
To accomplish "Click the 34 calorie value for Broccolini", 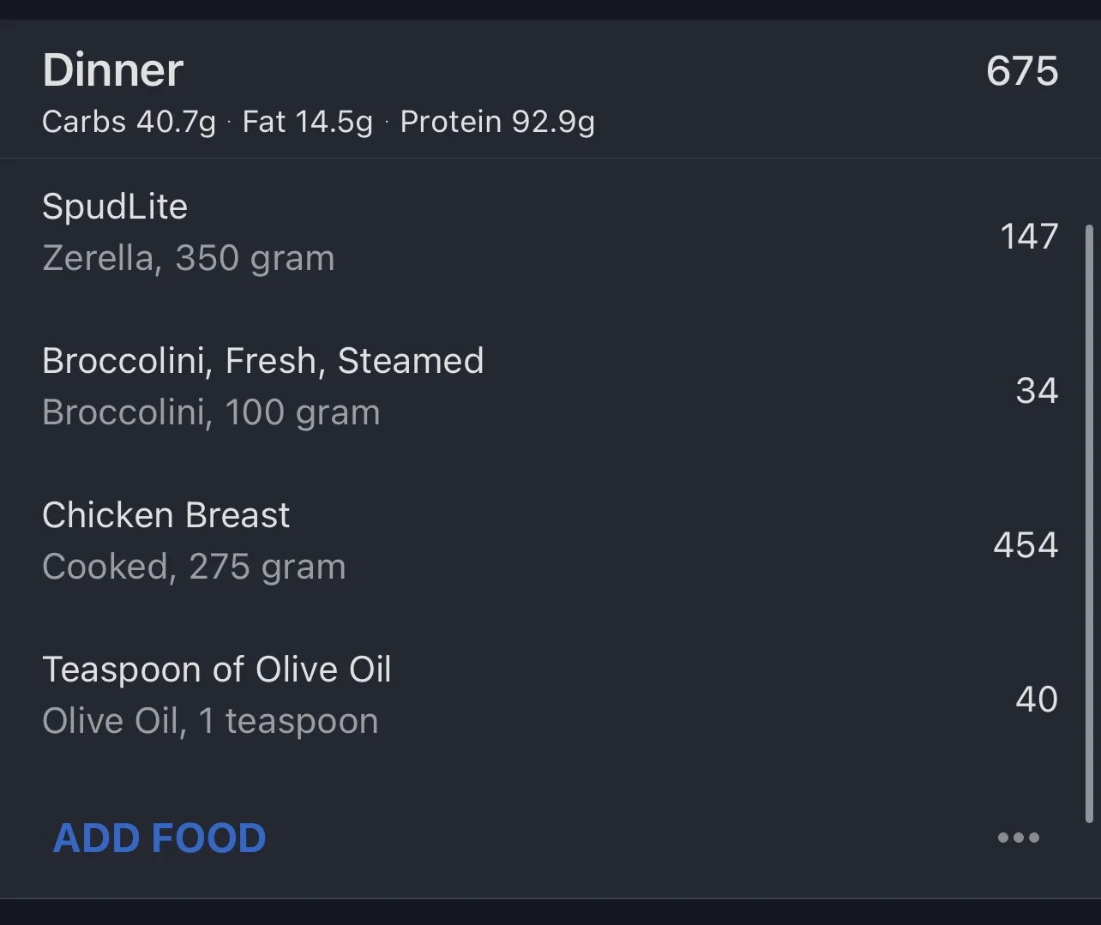I will tap(1036, 390).
